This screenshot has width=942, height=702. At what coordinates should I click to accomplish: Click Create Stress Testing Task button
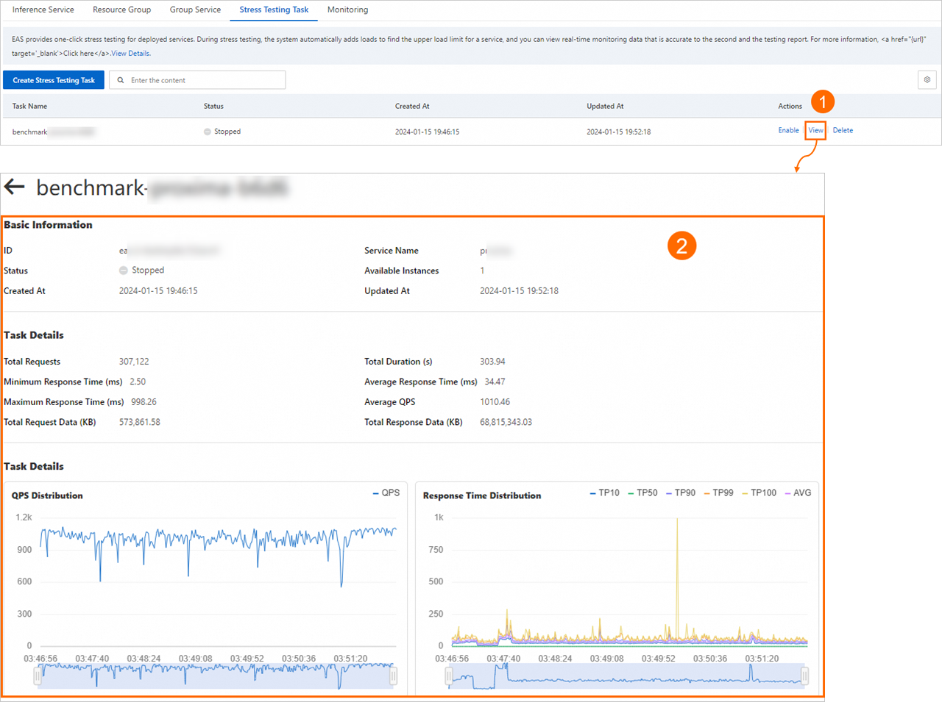point(54,80)
